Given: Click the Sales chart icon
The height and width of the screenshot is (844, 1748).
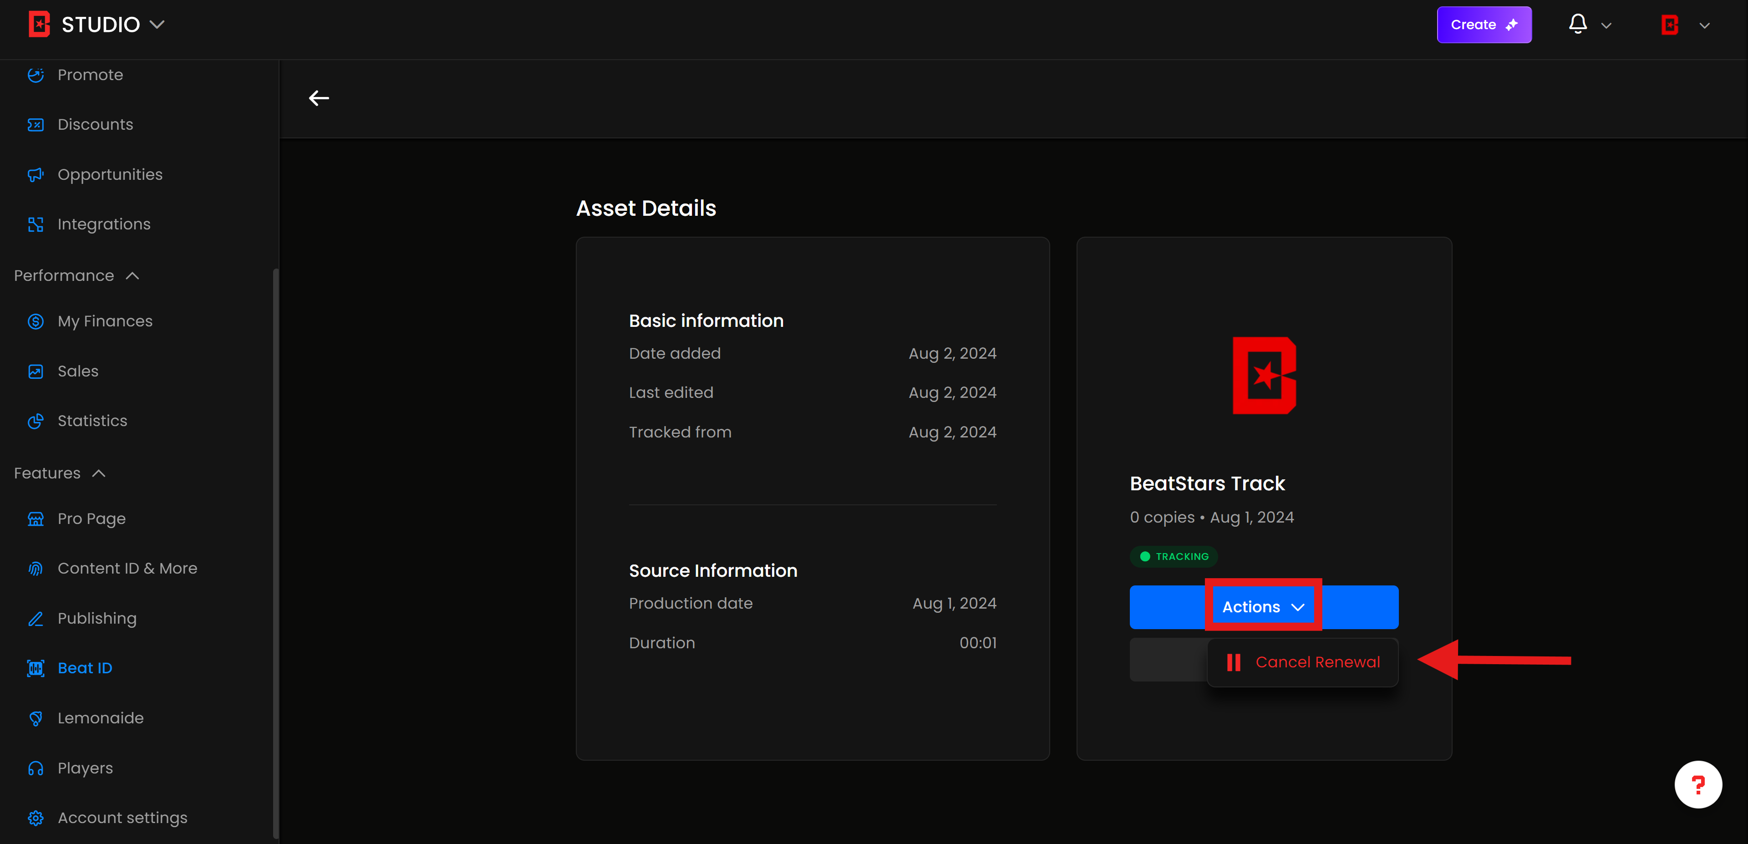Looking at the screenshot, I should pyautogui.click(x=36, y=371).
